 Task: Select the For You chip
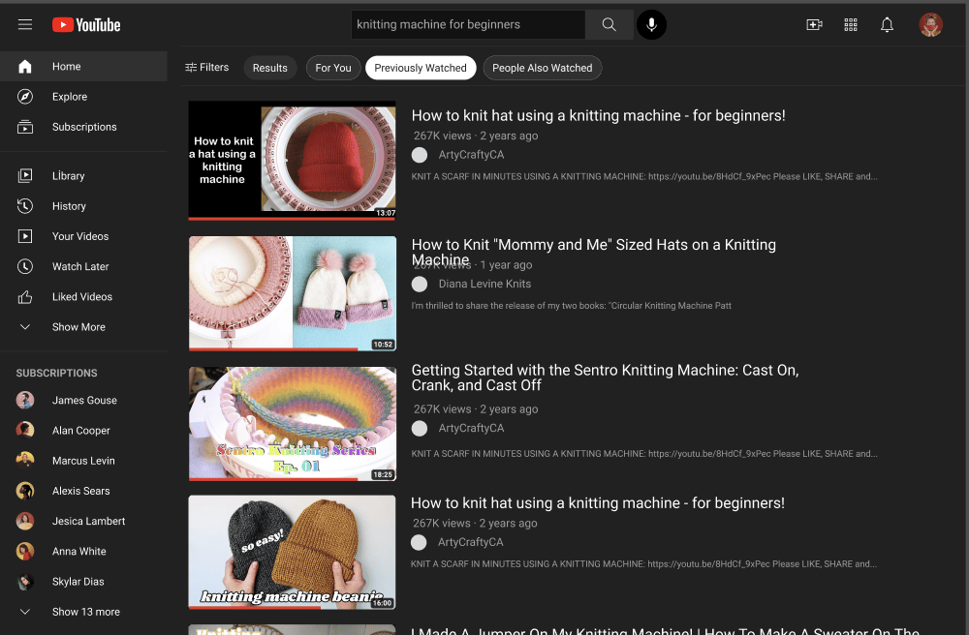pos(333,68)
